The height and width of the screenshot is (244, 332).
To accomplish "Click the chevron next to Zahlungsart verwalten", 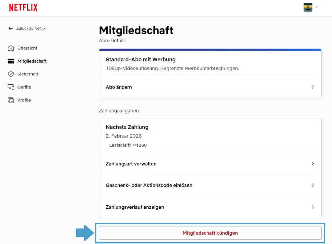I will [312, 164].
